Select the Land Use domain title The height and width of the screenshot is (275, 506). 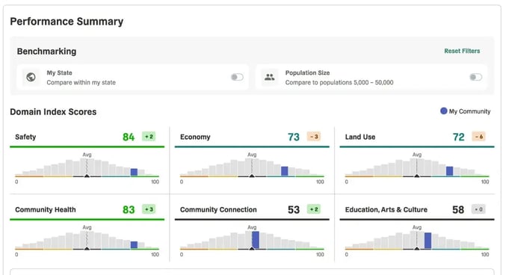click(x=360, y=137)
